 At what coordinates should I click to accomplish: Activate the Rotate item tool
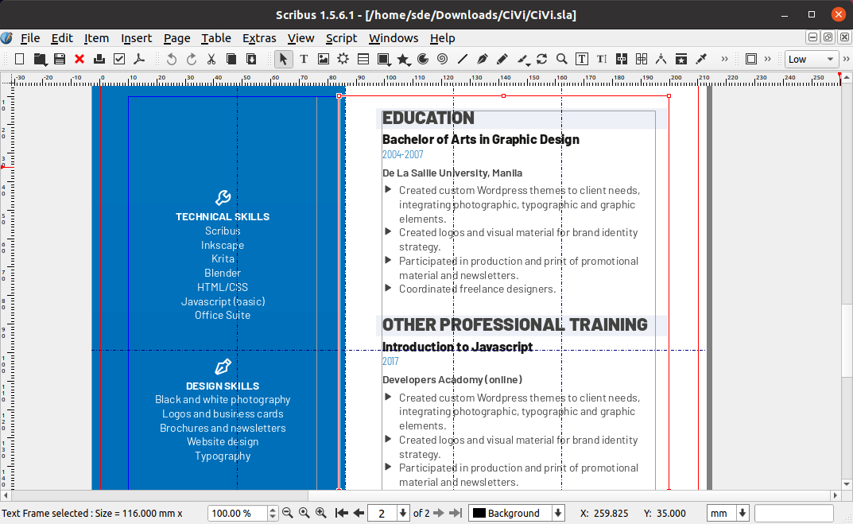(541, 60)
